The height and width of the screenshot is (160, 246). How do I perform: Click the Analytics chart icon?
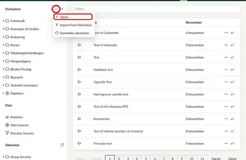pyautogui.click(x=7, y=117)
